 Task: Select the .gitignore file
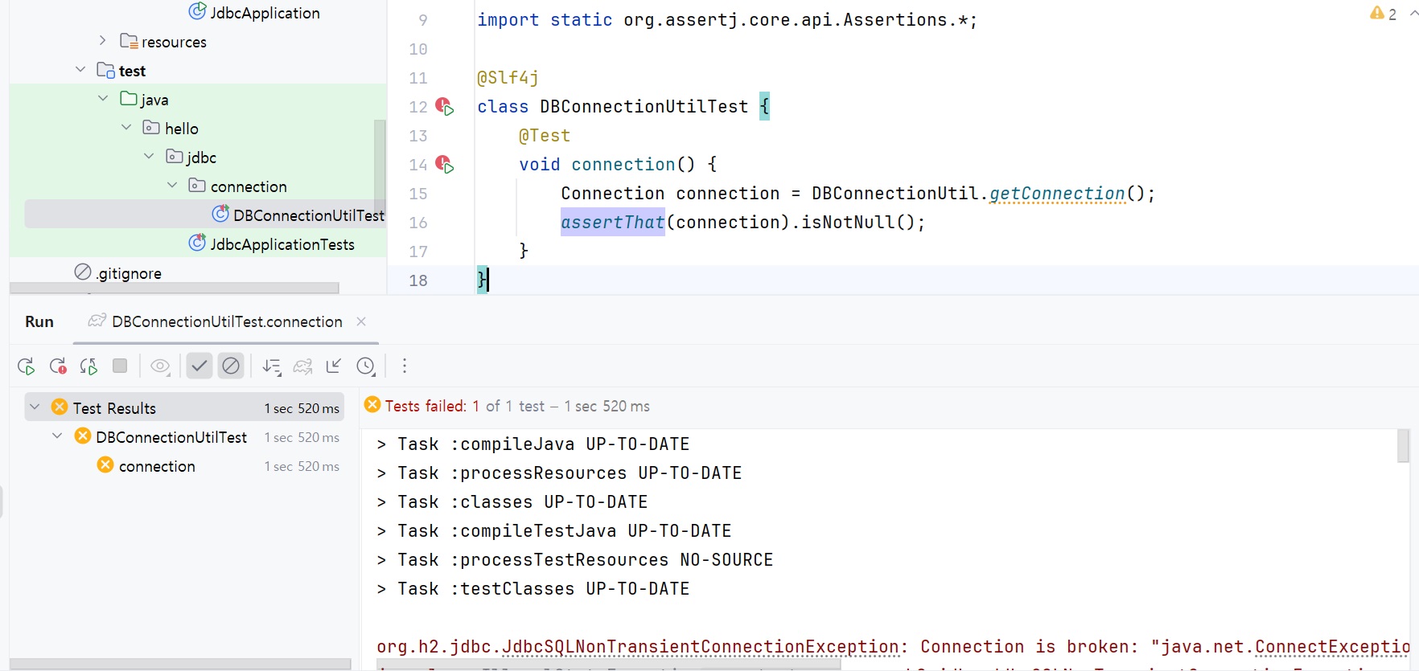tap(130, 273)
